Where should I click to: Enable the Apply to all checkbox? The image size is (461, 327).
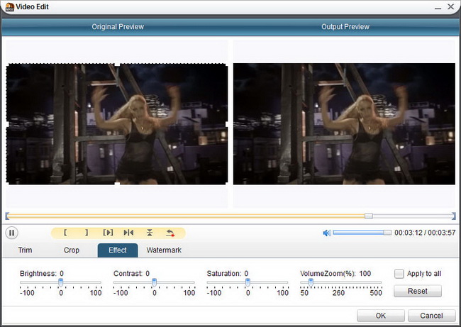pyautogui.click(x=399, y=274)
